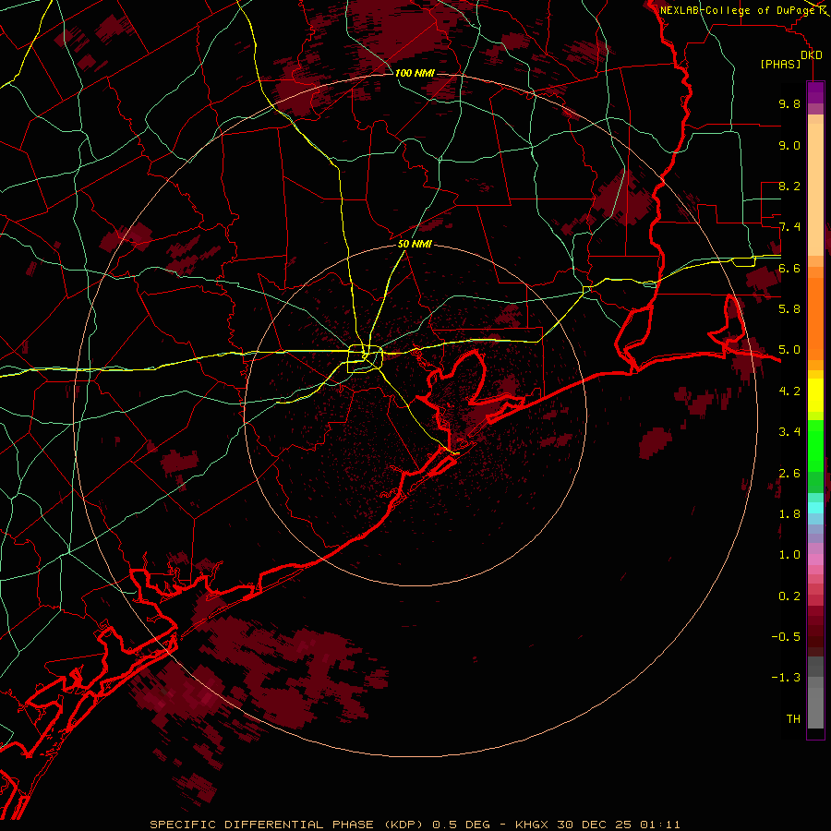The width and height of the screenshot is (831, 831).
Task: Click the [PHAS] units label
Action: (x=780, y=65)
